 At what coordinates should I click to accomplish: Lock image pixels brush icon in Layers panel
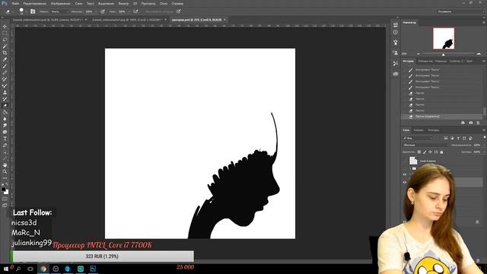(425, 152)
